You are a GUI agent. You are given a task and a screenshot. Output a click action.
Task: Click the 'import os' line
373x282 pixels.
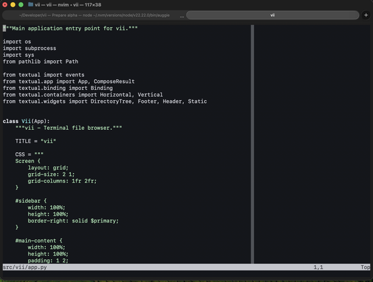pos(17,42)
